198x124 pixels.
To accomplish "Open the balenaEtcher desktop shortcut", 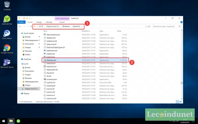I will pyautogui.click(x=7, y=20).
